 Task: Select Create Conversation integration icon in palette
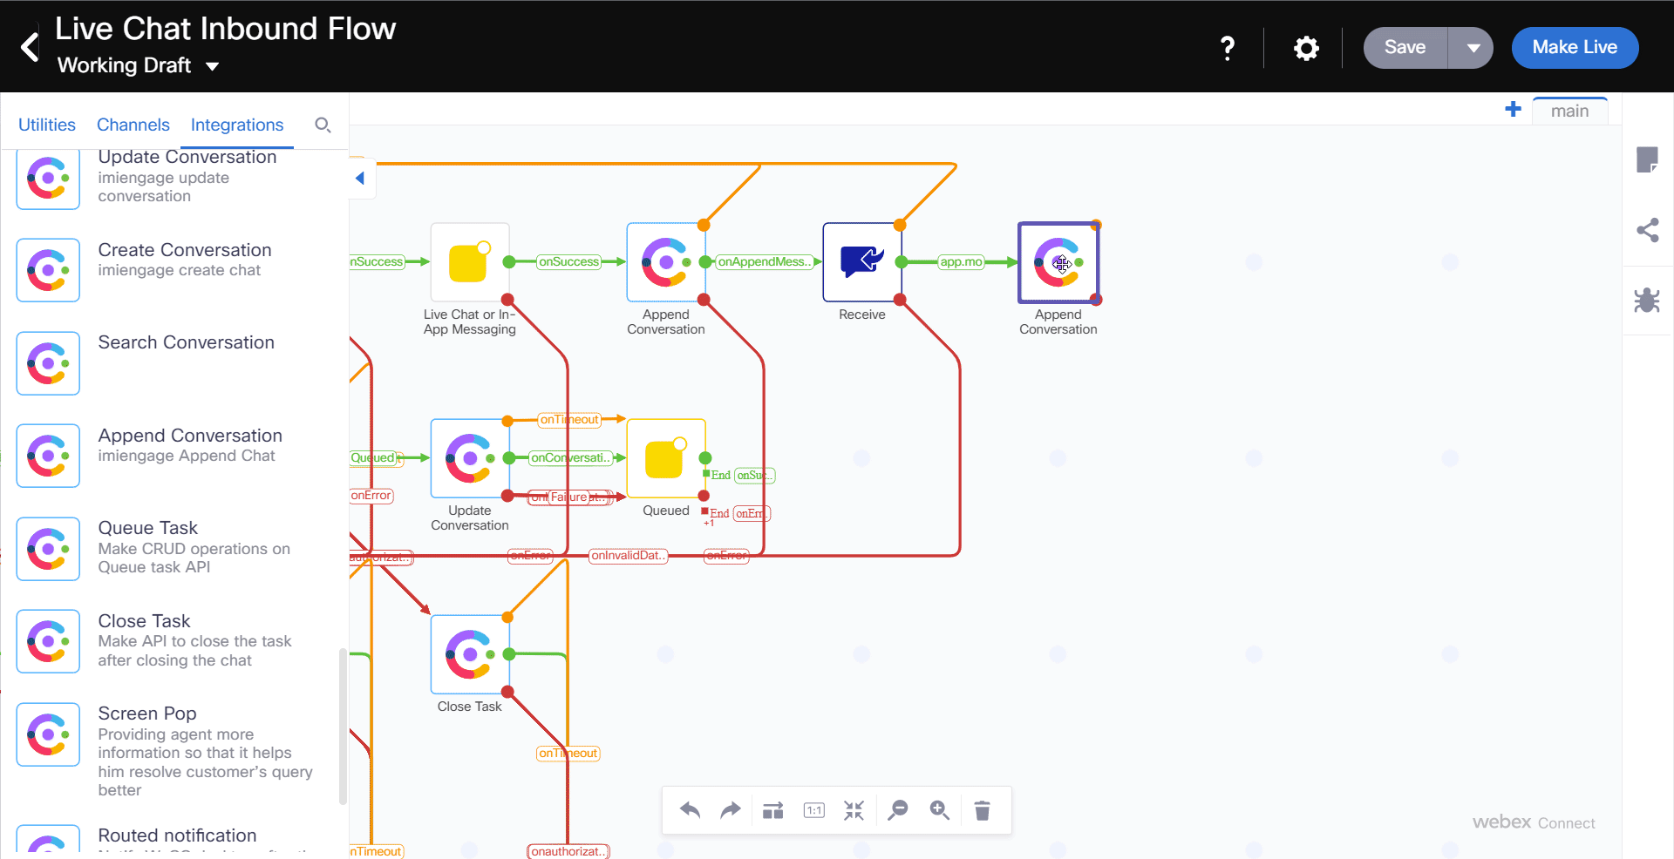click(48, 270)
